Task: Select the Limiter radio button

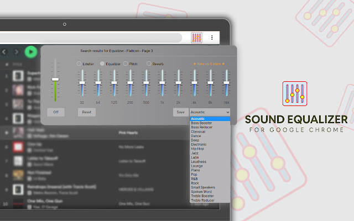Action: (x=79, y=64)
